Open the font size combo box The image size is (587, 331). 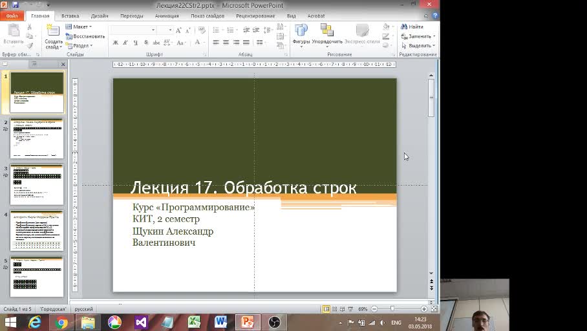[165, 30]
